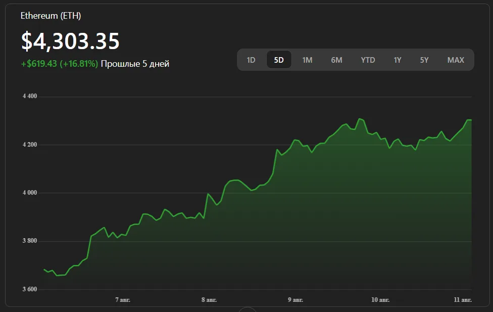Click the 4 000 axis label
Screen dimensions: 493x312
(x=30, y=192)
